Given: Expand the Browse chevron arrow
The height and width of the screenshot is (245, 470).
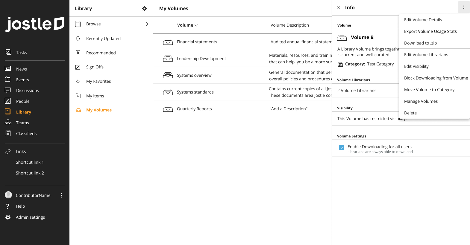Looking at the screenshot, I should (x=147, y=24).
